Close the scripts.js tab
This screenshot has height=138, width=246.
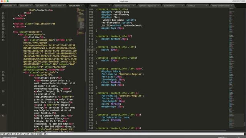tap(206, 6)
